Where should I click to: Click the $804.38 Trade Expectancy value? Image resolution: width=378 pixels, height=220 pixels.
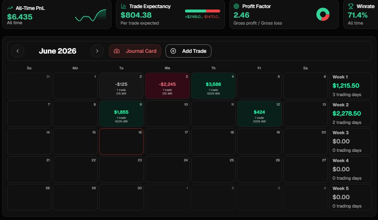click(x=136, y=15)
